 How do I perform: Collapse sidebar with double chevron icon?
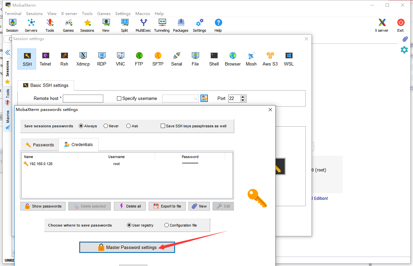pos(7,52)
